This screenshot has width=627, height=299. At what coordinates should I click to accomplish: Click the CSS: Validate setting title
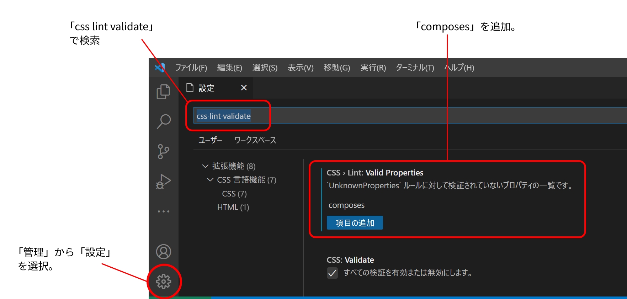[x=350, y=260]
